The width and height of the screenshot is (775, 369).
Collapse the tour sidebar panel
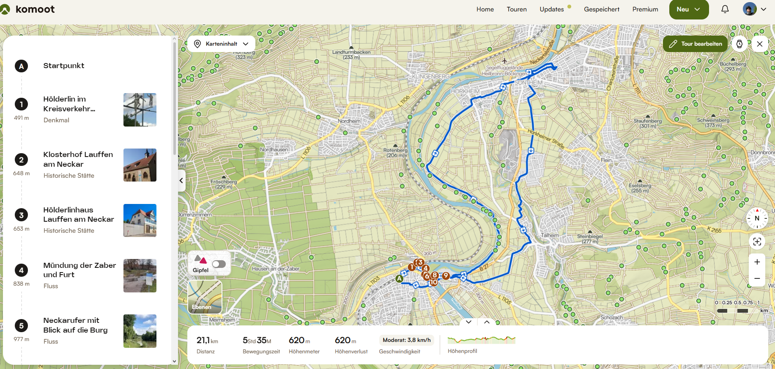pyautogui.click(x=181, y=181)
